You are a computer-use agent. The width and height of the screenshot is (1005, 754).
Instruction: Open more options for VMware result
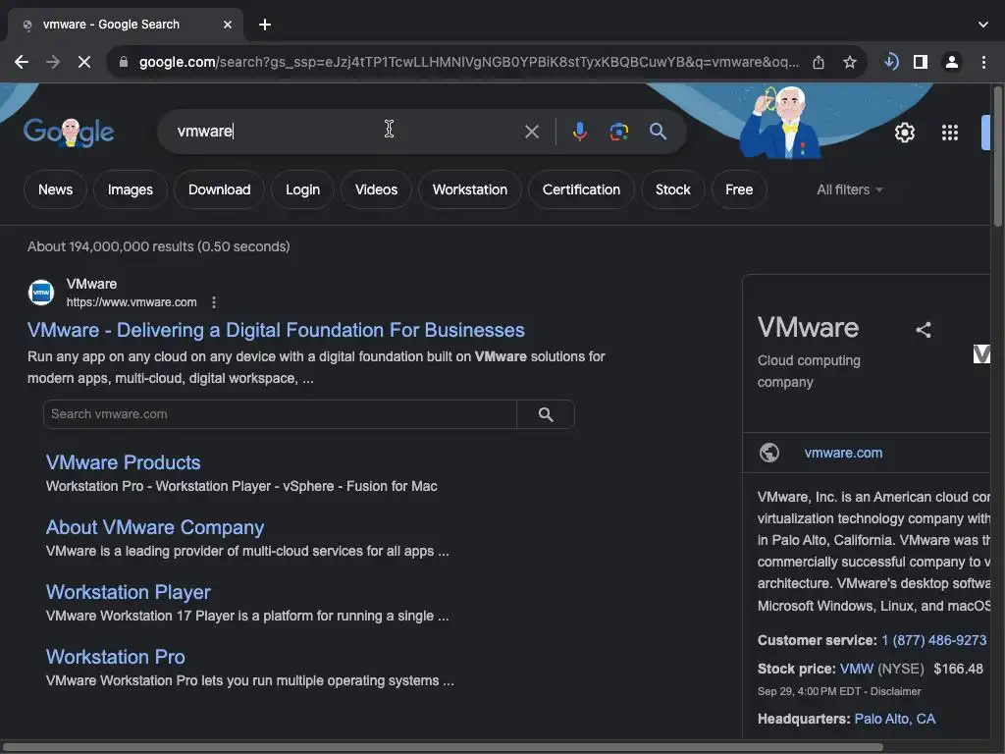click(x=213, y=302)
